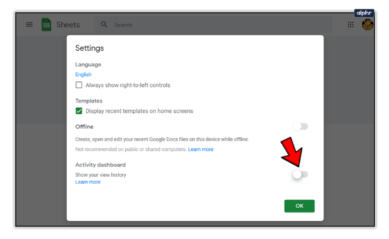Image resolution: width=389 pixels, height=239 pixels.
Task: Check Always show right-to-left controls
Action: [79, 85]
